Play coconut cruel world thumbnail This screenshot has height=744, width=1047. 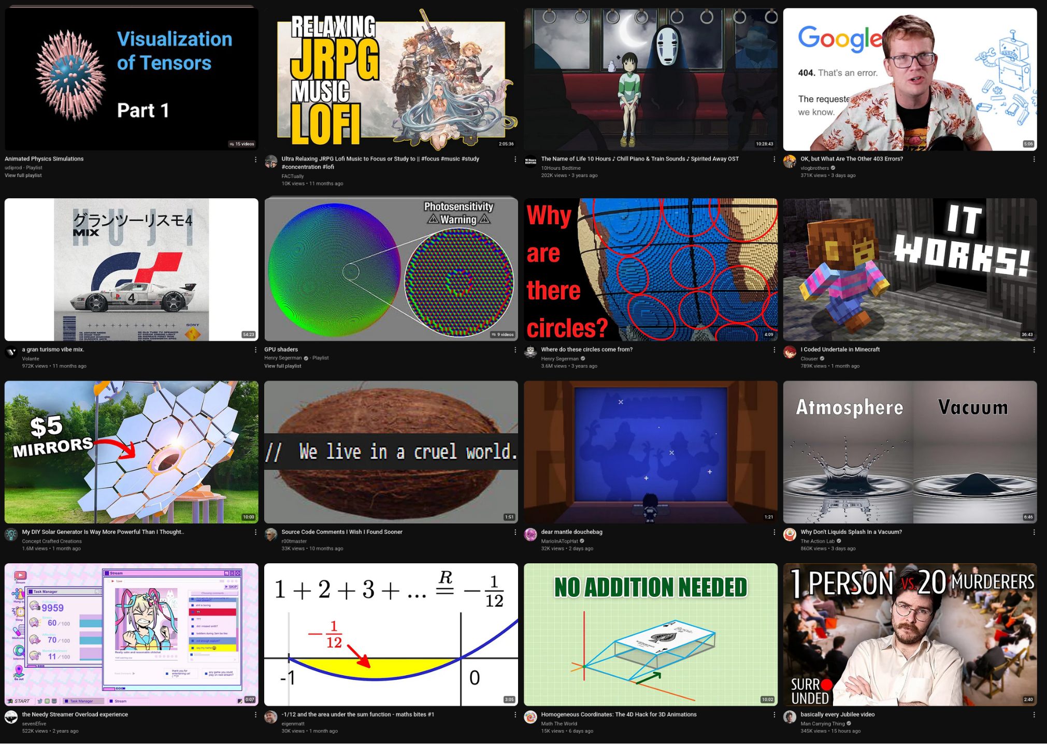391,452
